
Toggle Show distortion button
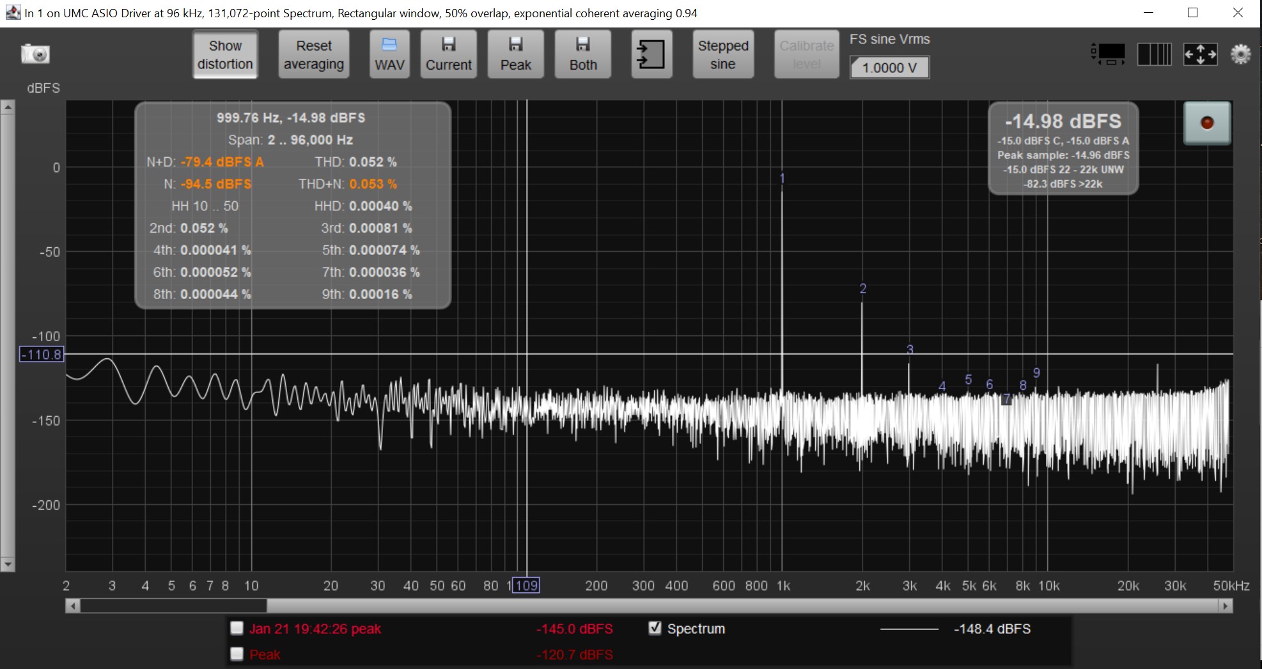tap(225, 55)
